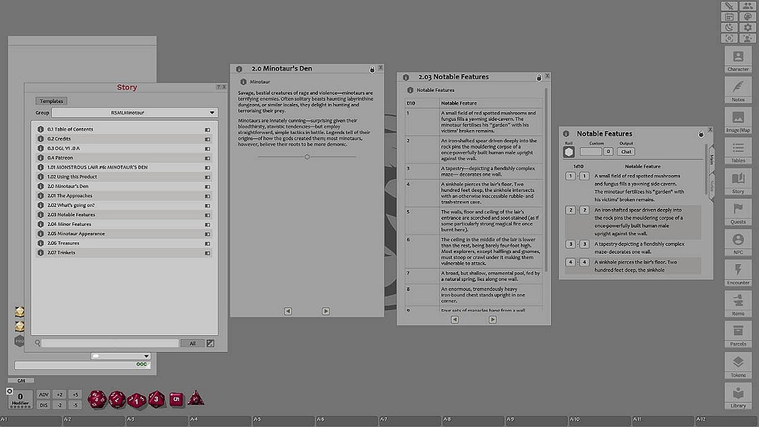759x427 pixels.
Task: Click the edit list icon in Story window
Action: pyautogui.click(x=211, y=343)
